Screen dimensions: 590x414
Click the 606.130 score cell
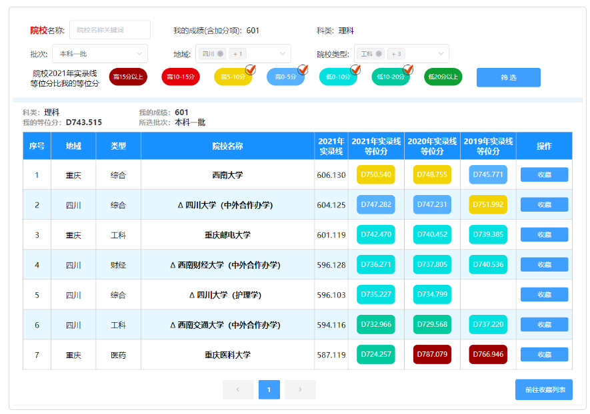click(x=331, y=175)
